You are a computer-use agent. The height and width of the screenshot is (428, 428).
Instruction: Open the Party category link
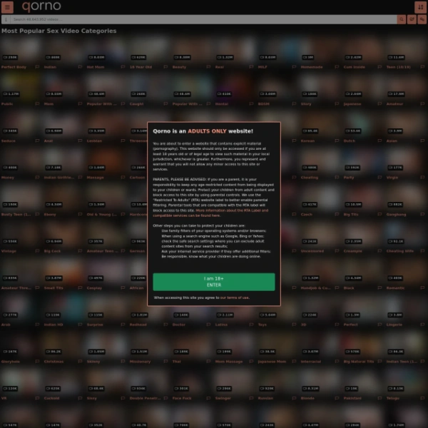[349, 178]
